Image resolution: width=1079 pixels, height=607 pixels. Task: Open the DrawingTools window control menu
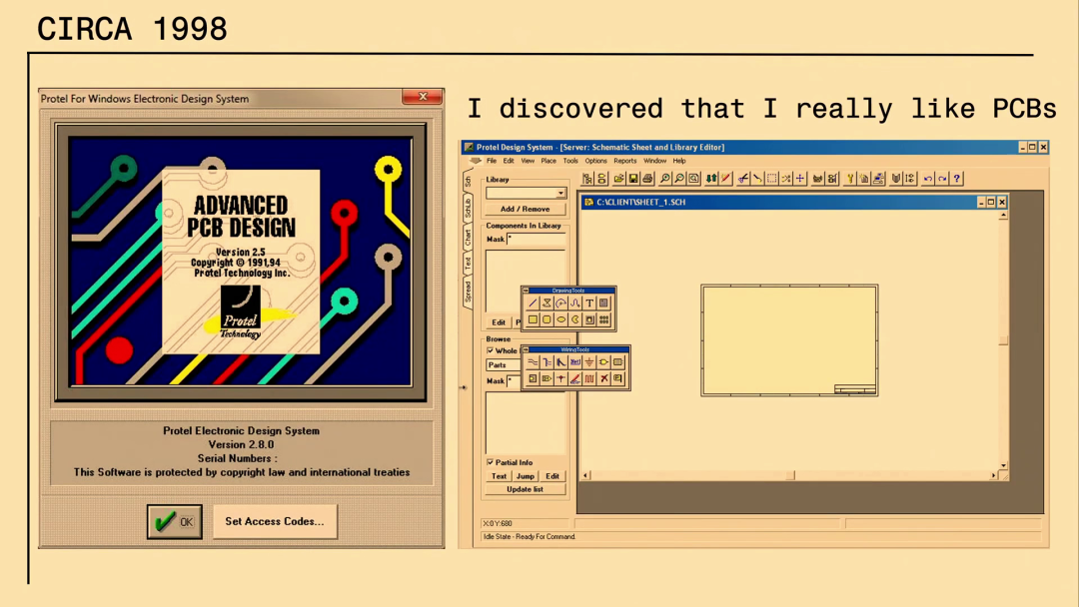click(x=527, y=291)
